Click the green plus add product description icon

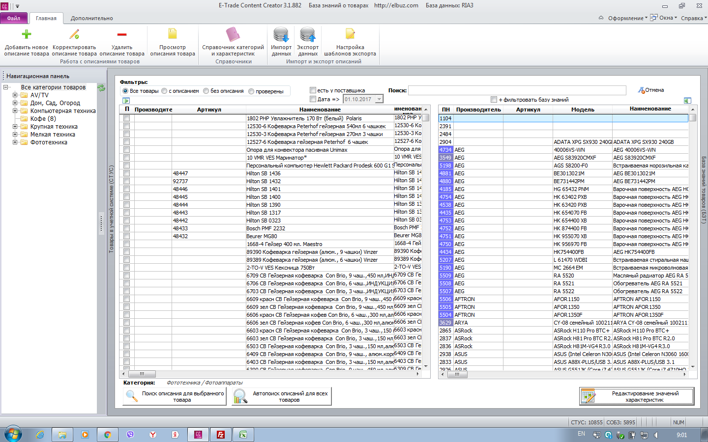click(27, 34)
